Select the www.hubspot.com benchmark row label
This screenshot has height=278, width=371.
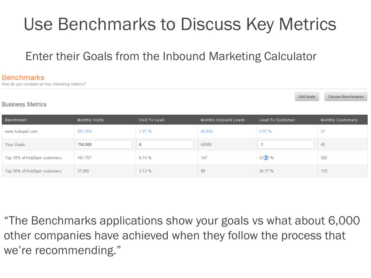(x=21, y=131)
